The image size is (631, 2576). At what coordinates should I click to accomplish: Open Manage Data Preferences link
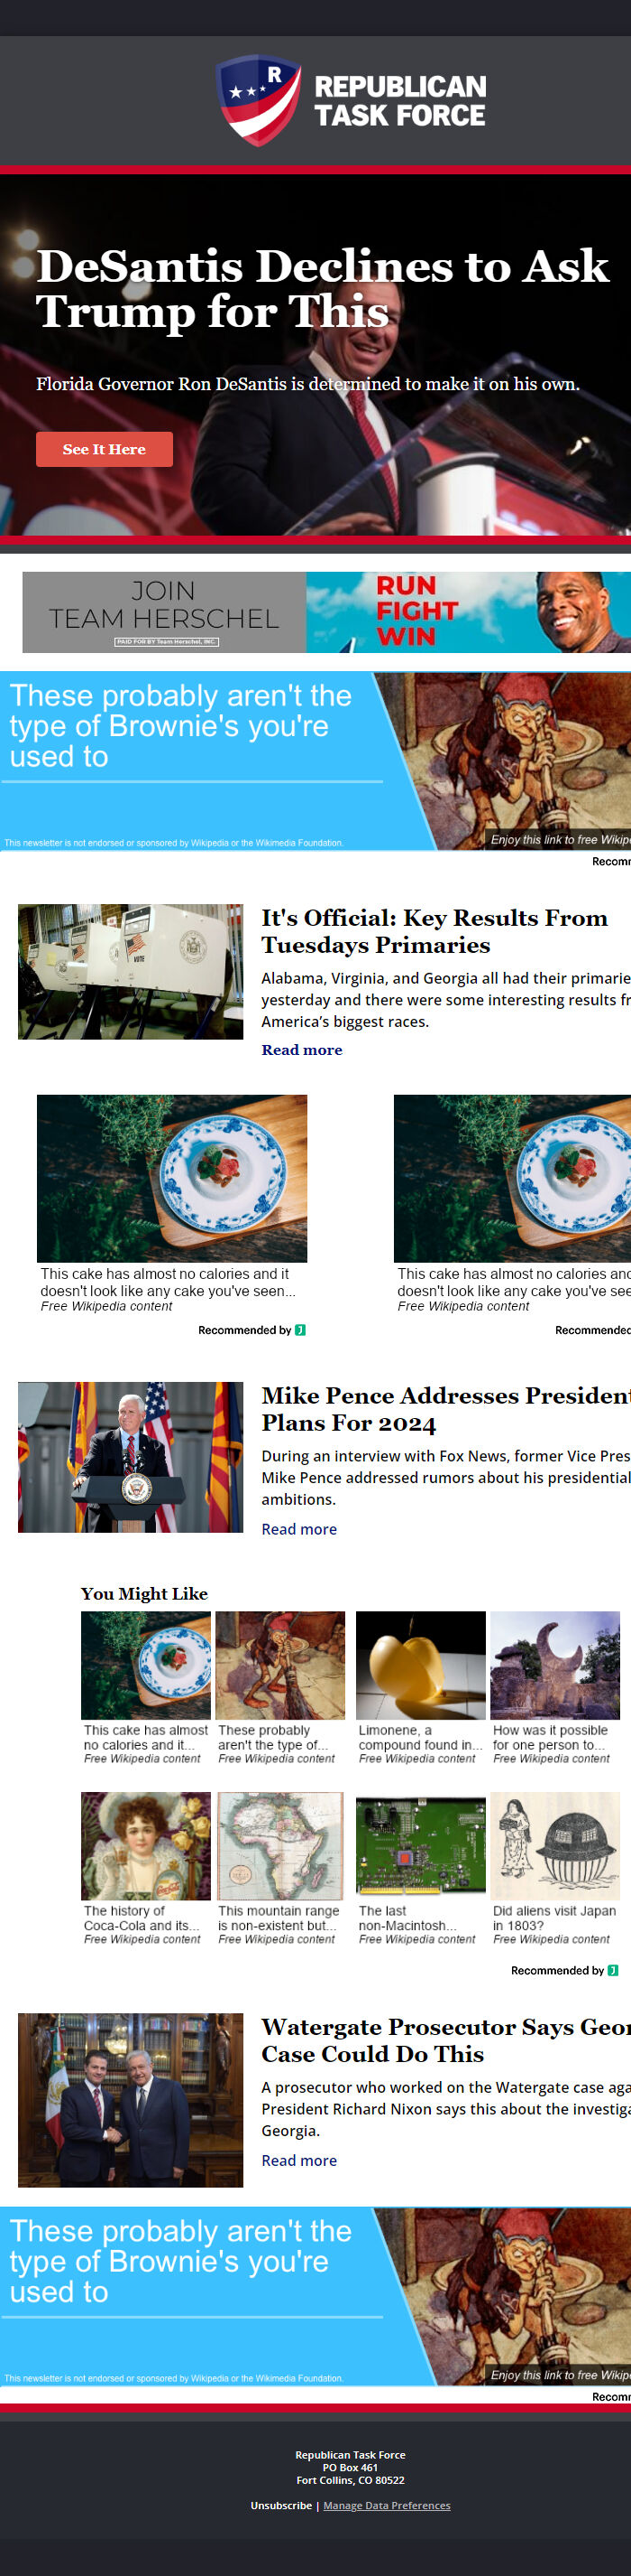pos(387,2505)
